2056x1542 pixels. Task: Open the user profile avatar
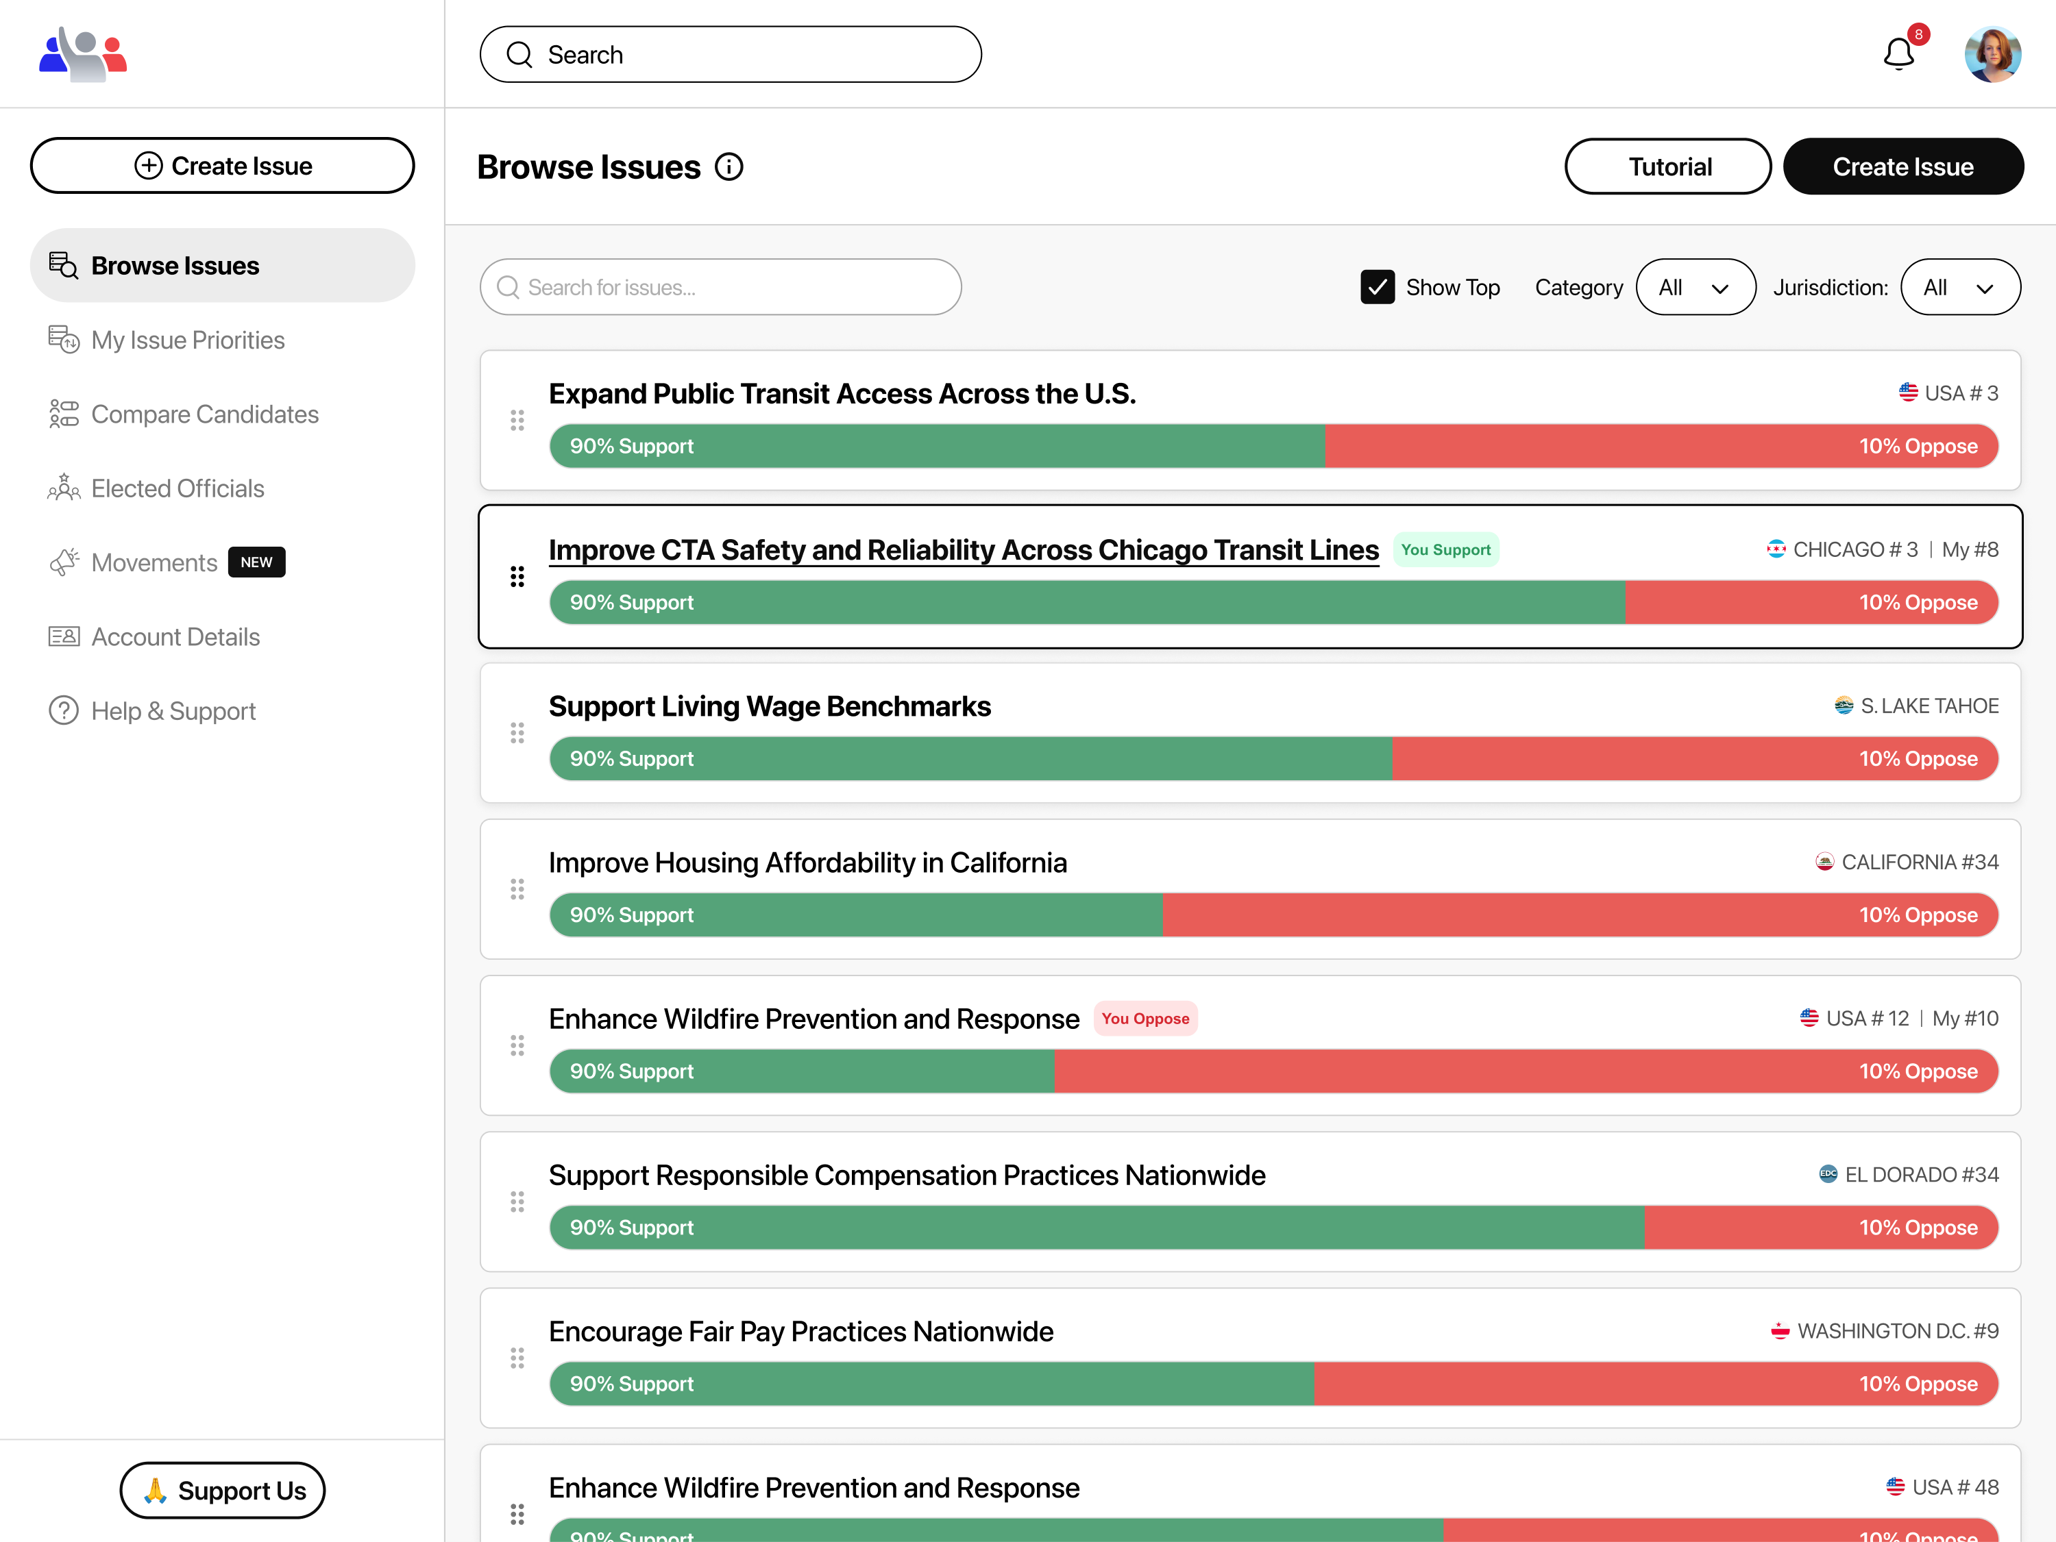click(1992, 54)
